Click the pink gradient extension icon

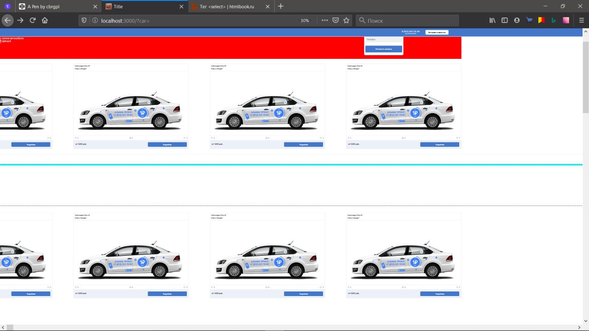coord(566,20)
